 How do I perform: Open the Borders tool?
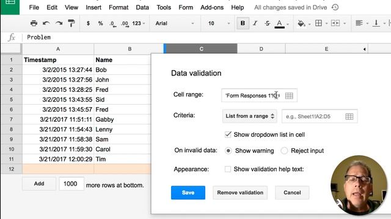coord(318,23)
